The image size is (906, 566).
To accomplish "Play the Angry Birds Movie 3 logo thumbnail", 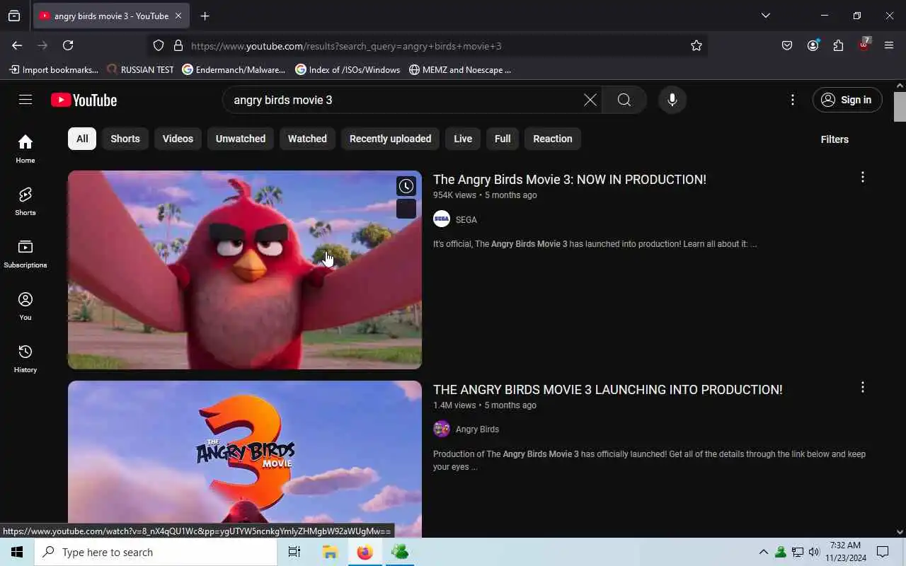I will (245, 459).
